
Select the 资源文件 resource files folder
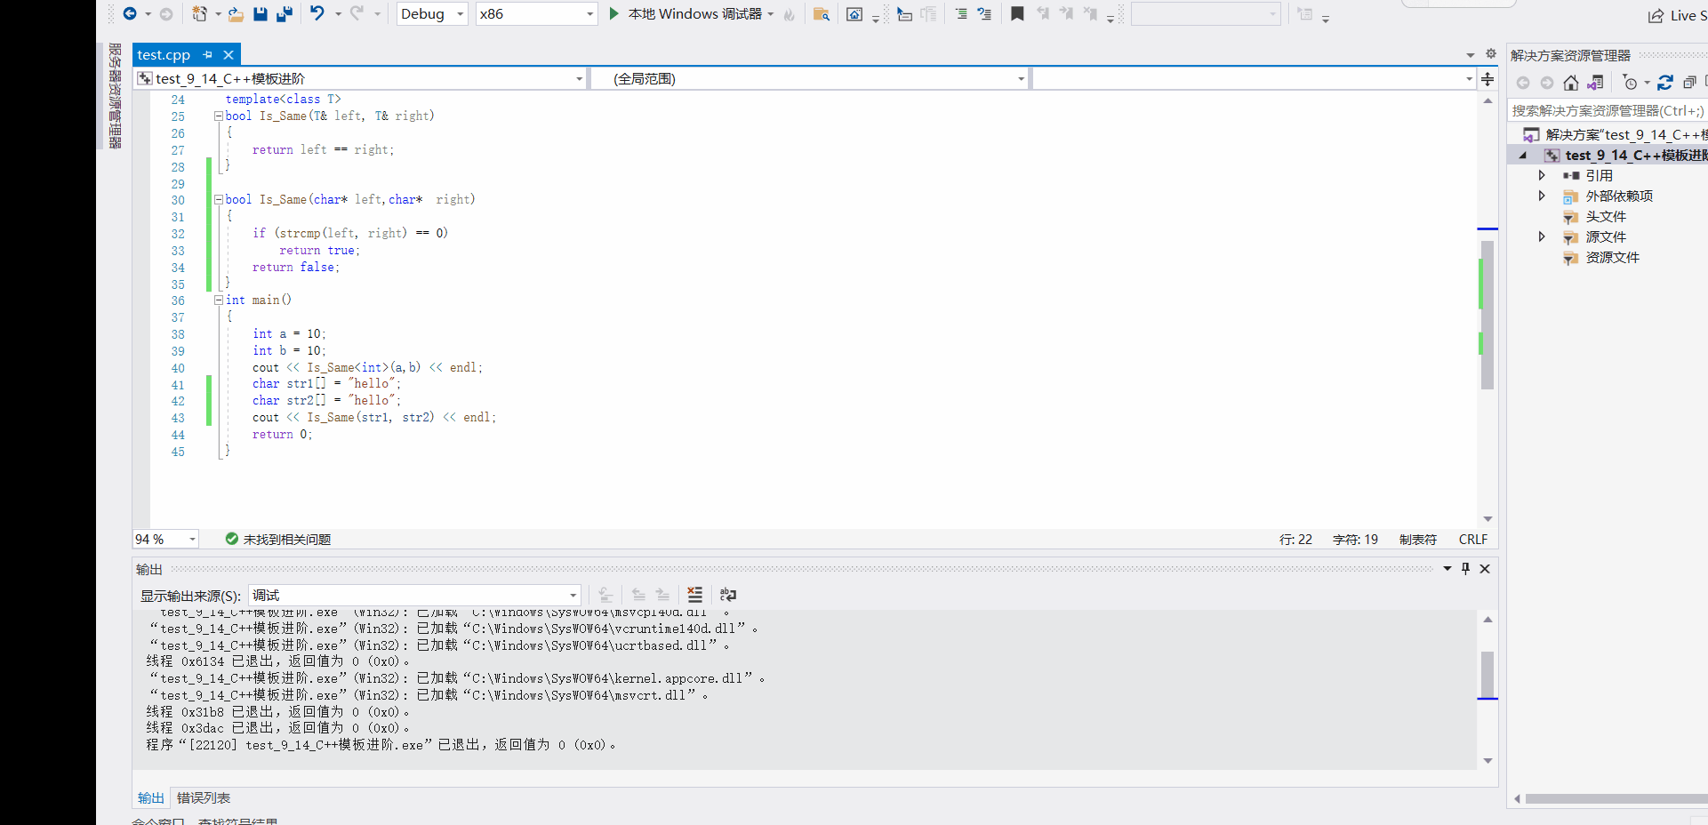pos(1613,257)
